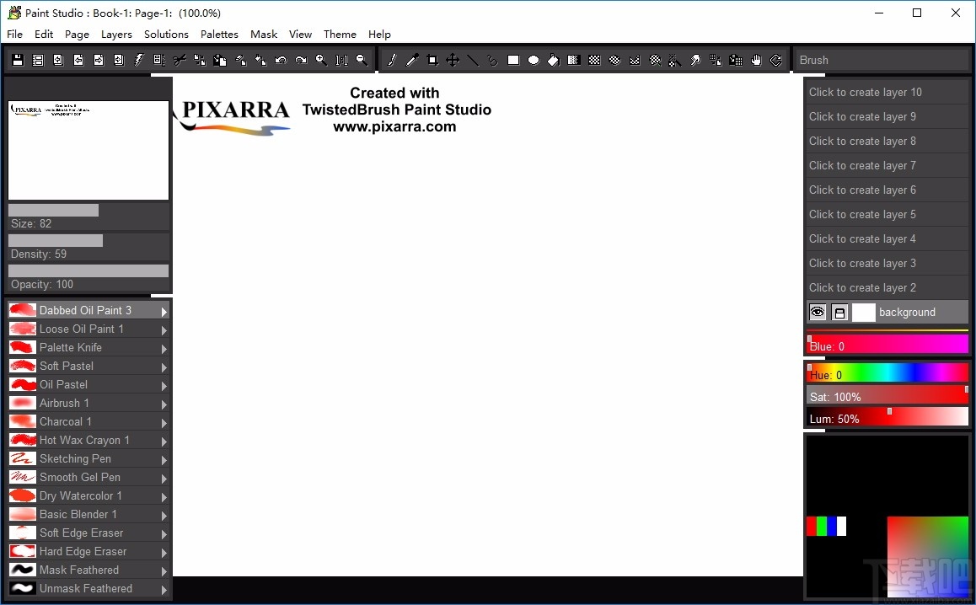Click the 1:1 actual size icon
Screen dimensions: 976x605
[341, 60]
